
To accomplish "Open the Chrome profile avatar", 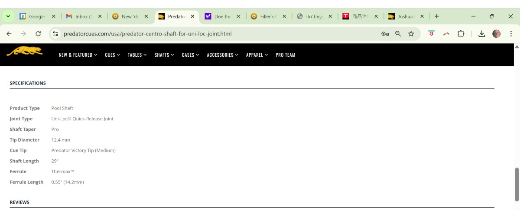I will click(496, 34).
